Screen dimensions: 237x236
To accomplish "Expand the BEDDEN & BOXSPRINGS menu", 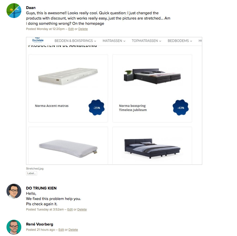I will tap(75, 41).
